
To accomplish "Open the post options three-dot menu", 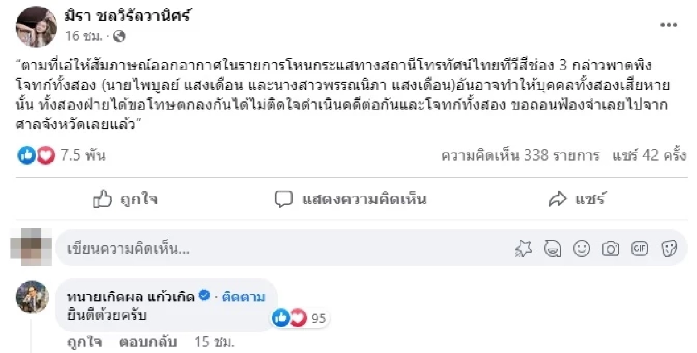I will pos(670,25).
